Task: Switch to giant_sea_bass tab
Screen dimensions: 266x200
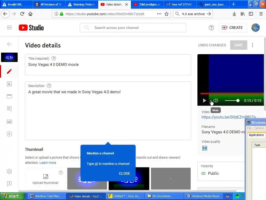Action: [213, 4]
